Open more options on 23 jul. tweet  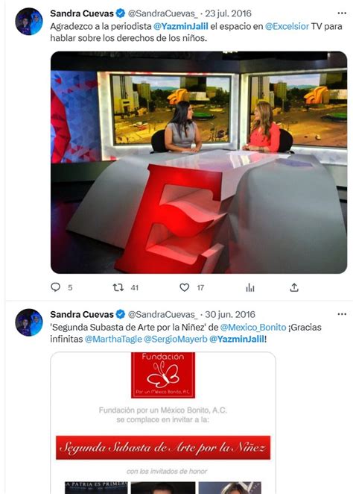pyautogui.click(x=342, y=13)
